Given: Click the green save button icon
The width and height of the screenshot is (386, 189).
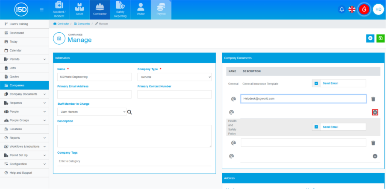Looking at the screenshot, I should click(x=380, y=38).
